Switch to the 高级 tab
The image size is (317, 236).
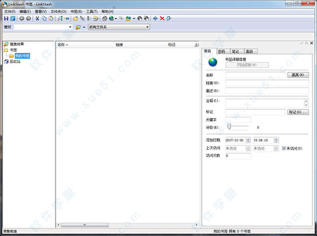251,51
